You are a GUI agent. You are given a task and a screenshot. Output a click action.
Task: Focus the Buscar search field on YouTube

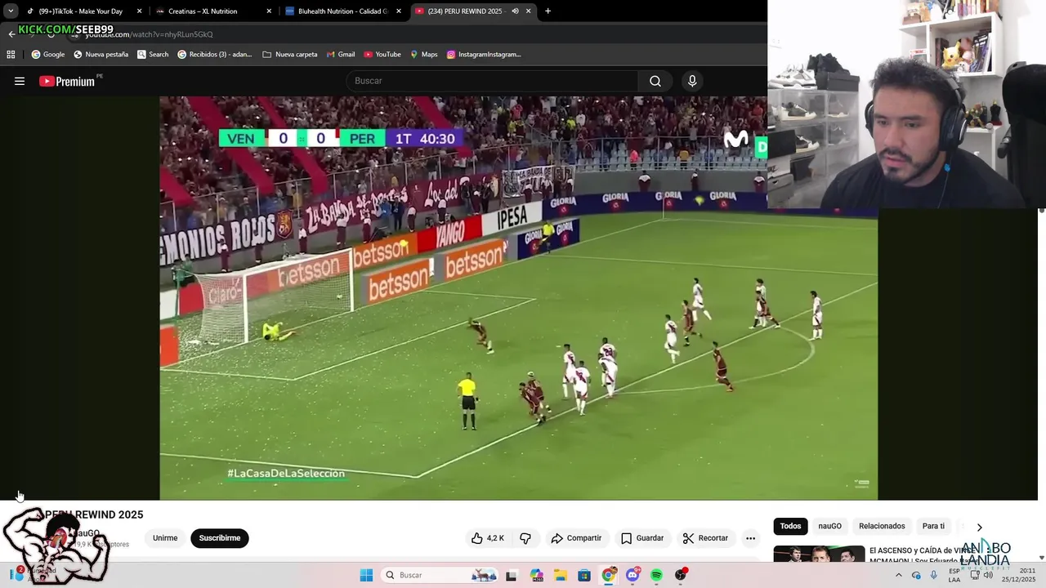point(493,81)
